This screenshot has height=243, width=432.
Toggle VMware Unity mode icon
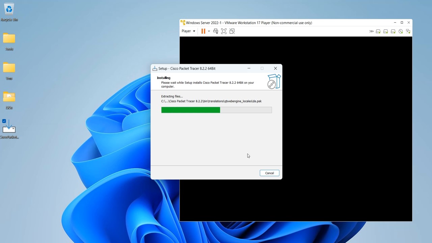coord(232,31)
